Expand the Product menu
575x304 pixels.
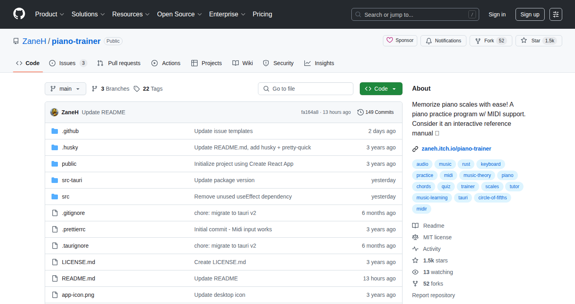click(x=50, y=14)
